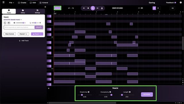Click the CREATE button in track panel

click(39, 27)
